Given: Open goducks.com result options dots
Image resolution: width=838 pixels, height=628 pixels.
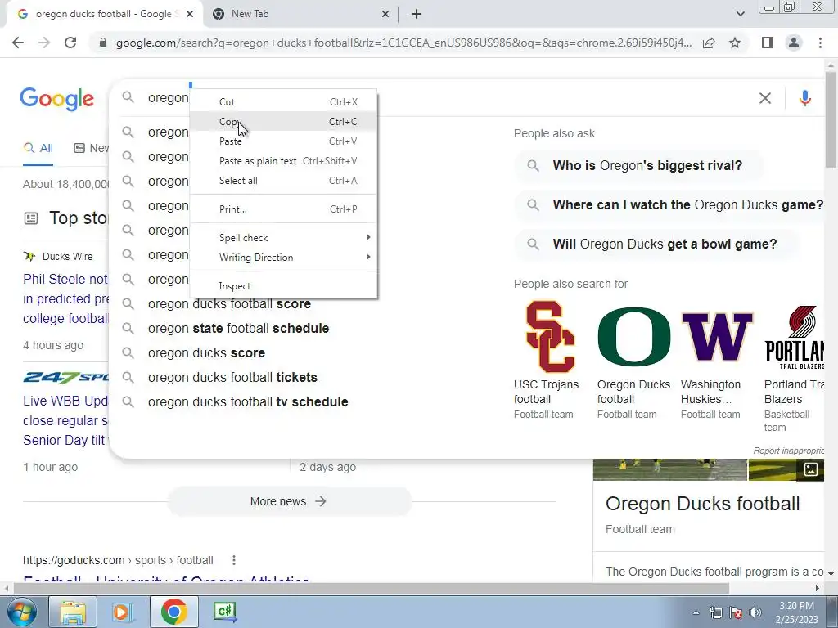Looking at the screenshot, I should pos(233,560).
